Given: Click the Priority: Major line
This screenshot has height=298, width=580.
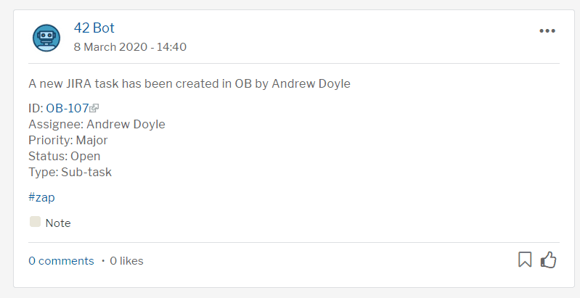Looking at the screenshot, I should click(68, 141).
